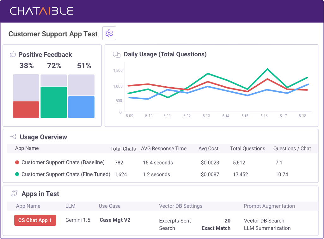Click the thumbs-up icon beside Positive Feedback
The width and height of the screenshot is (324, 239).
coord(13,54)
